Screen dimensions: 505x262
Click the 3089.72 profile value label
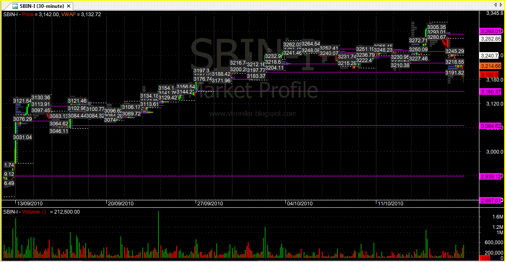132,114
